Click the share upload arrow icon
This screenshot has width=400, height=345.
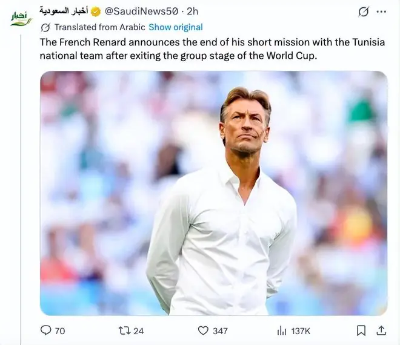tap(381, 330)
